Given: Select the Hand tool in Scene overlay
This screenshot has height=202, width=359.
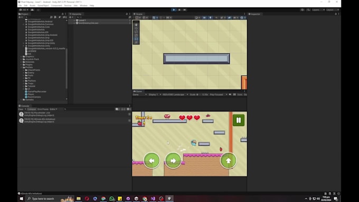Looking at the screenshot, I should tap(136, 25).
